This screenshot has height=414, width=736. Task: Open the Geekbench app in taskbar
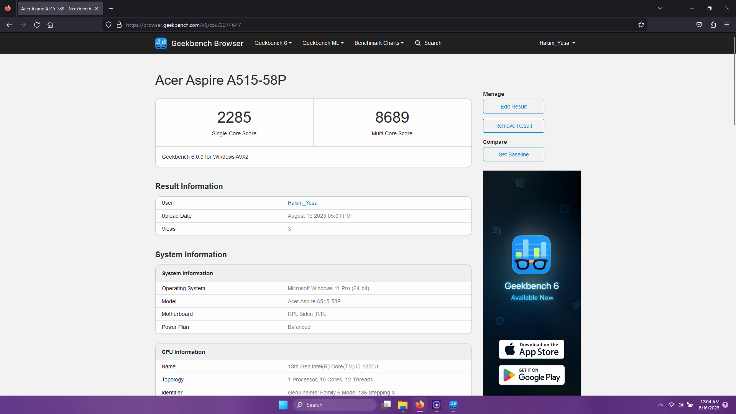[453, 405]
